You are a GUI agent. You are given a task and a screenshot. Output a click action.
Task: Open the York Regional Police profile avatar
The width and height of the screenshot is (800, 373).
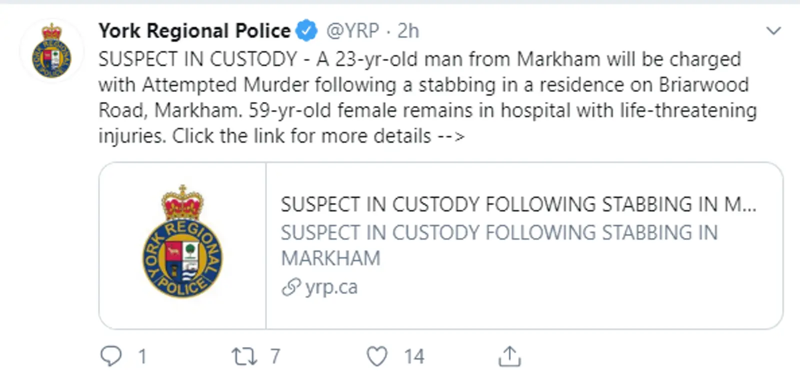tap(51, 51)
